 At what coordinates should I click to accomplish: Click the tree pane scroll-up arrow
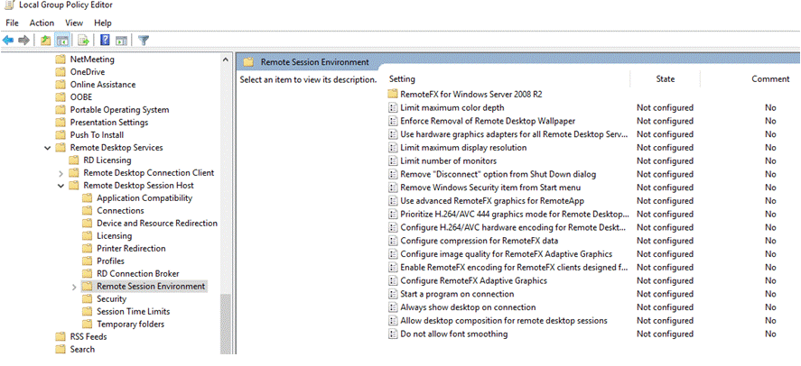[x=225, y=59]
